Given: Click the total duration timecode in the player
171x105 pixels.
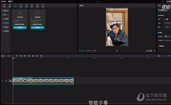Looking at the screenshot, I should pyautogui.click(x=89, y=51).
